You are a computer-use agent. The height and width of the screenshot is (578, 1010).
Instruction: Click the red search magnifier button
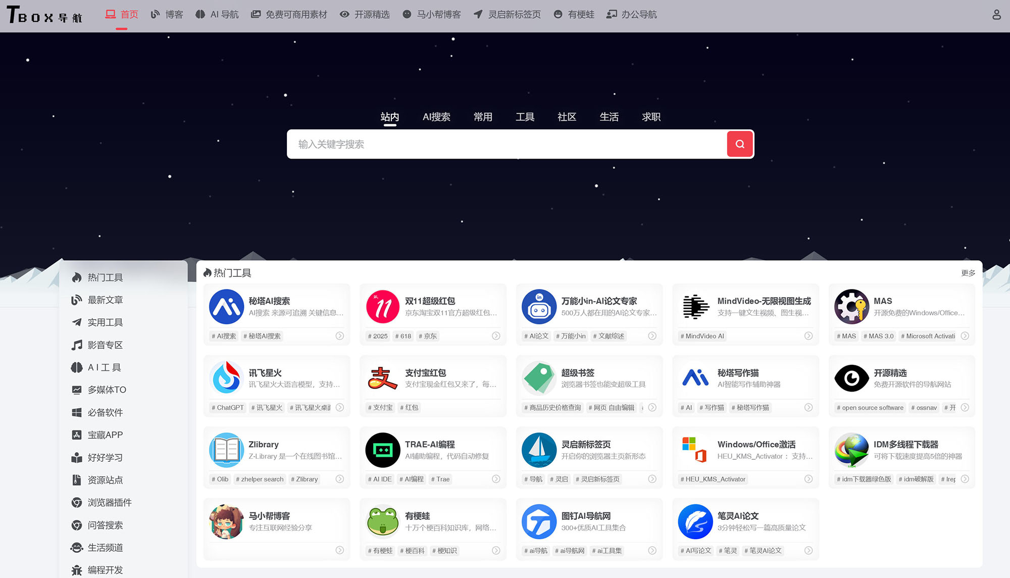coord(739,144)
